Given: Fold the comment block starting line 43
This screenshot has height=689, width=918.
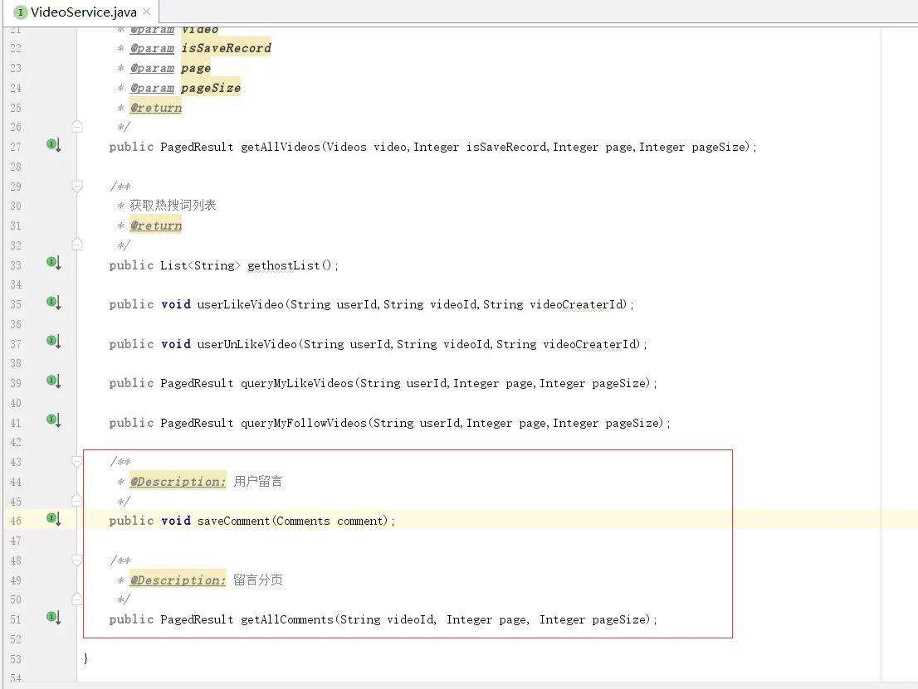Looking at the screenshot, I should click(x=76, y=462).
